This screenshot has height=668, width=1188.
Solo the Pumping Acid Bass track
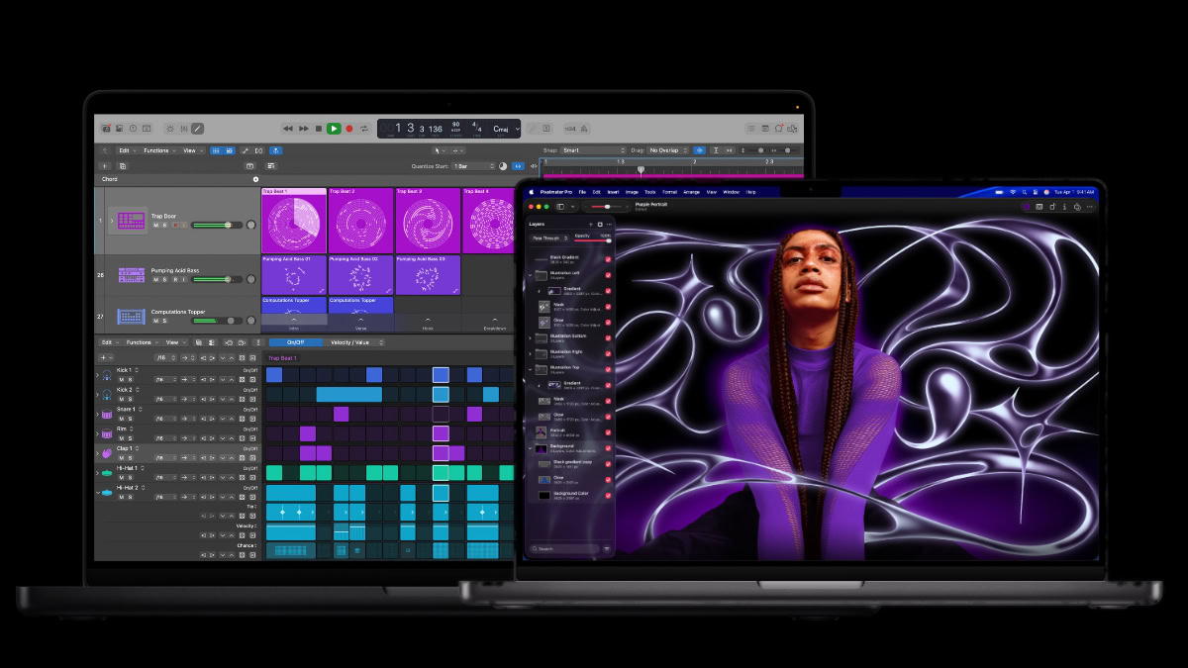coord(164,279)
